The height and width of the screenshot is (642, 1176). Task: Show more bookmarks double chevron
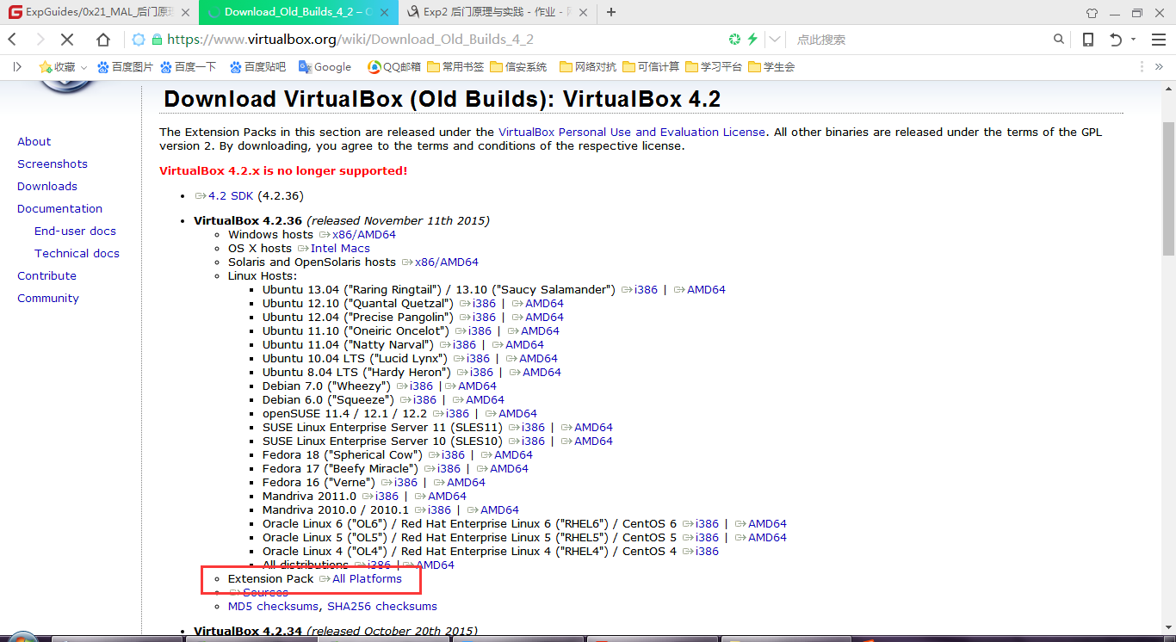click(x=1158, y=66)
